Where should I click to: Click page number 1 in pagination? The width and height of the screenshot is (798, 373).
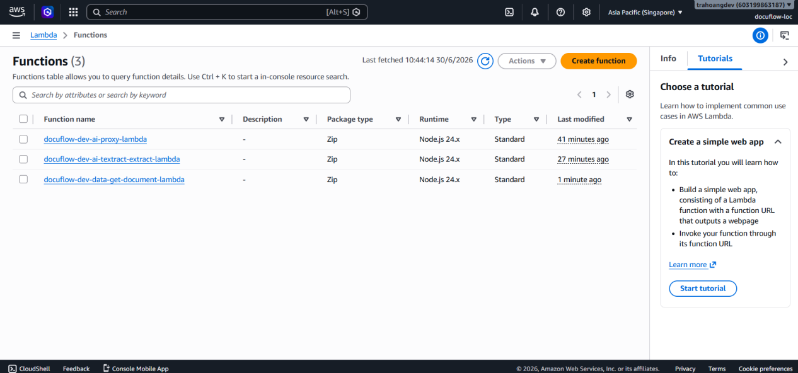(594, 95)
